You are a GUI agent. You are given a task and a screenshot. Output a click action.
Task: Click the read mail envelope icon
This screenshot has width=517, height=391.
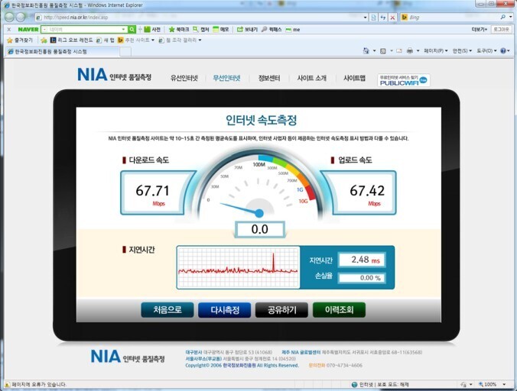tap(399, 51)
